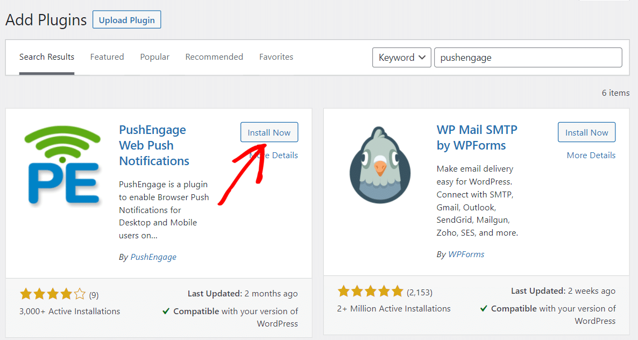Visit the PushEngage author link

153,257
